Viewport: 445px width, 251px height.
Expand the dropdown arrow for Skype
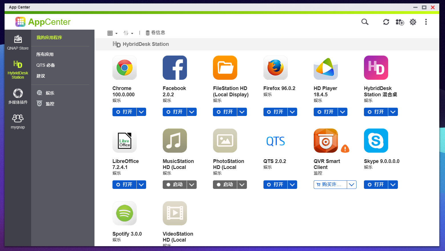393,185
